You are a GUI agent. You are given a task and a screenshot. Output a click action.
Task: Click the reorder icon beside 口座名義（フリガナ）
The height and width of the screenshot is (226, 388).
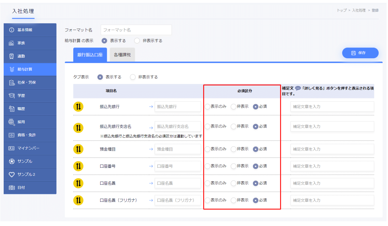click(x=78, y=200)
